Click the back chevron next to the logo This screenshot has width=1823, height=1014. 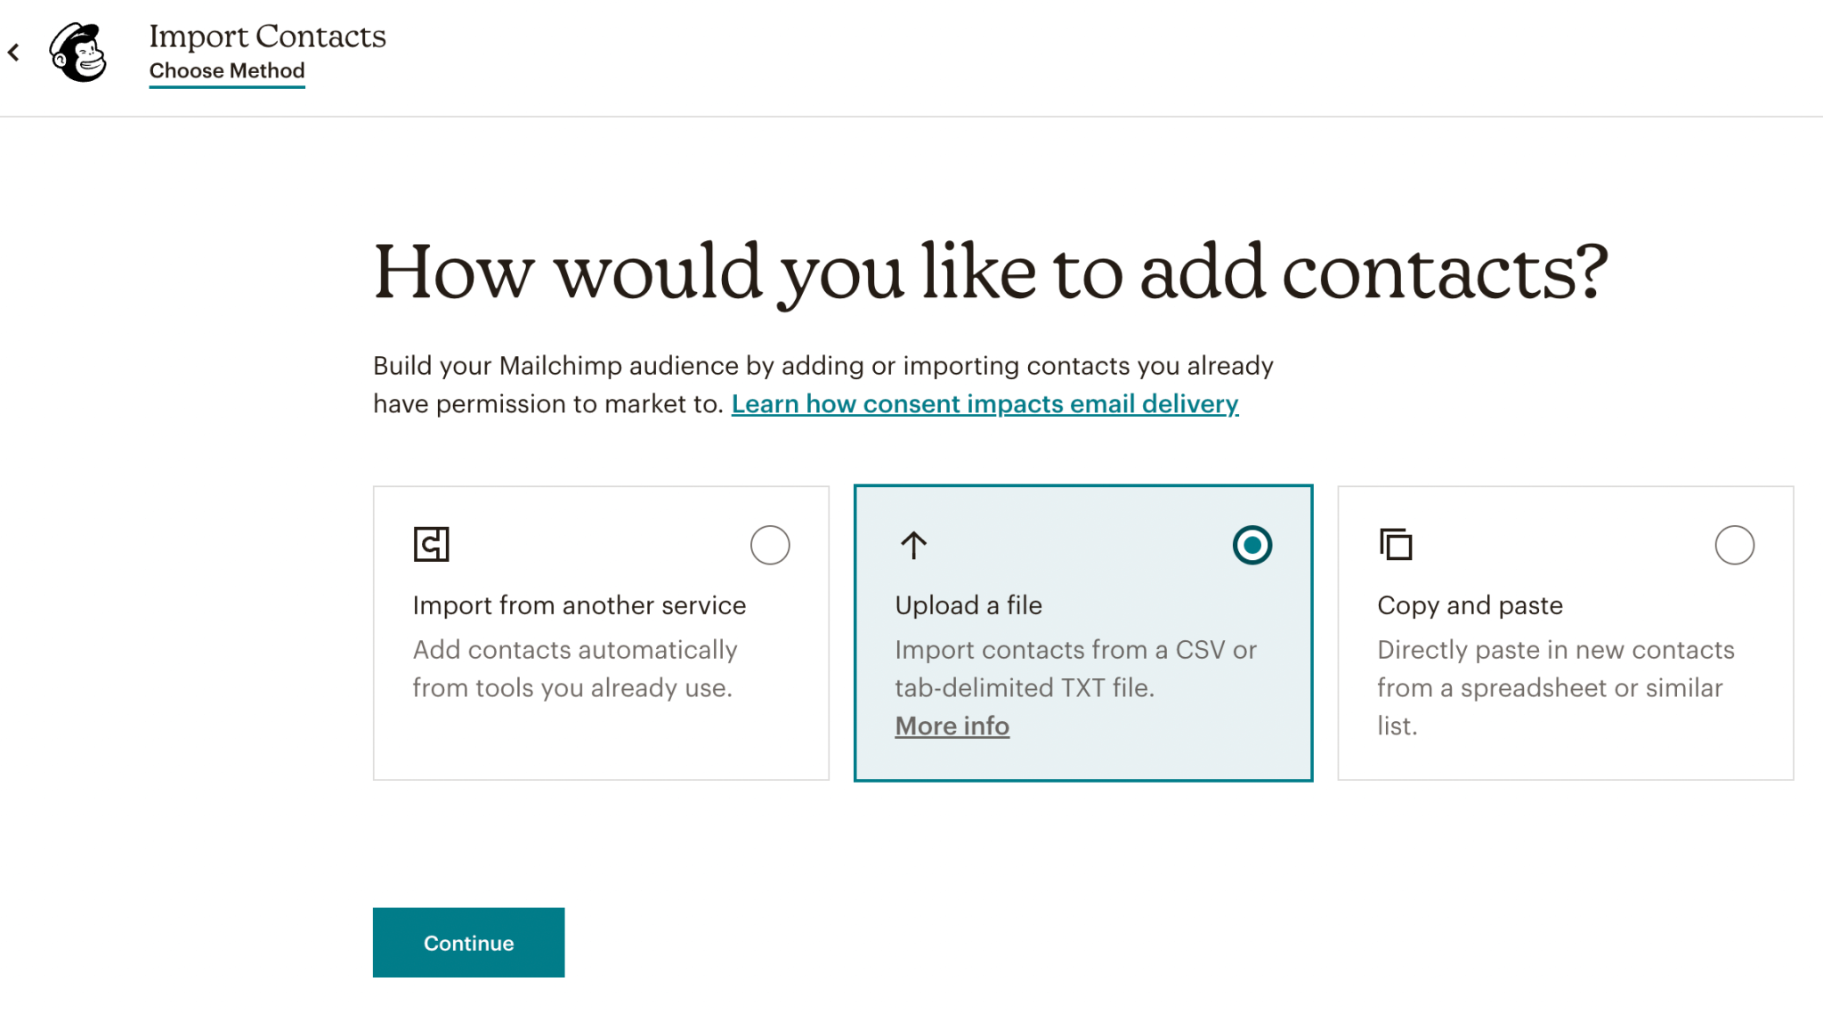point(14,51)
